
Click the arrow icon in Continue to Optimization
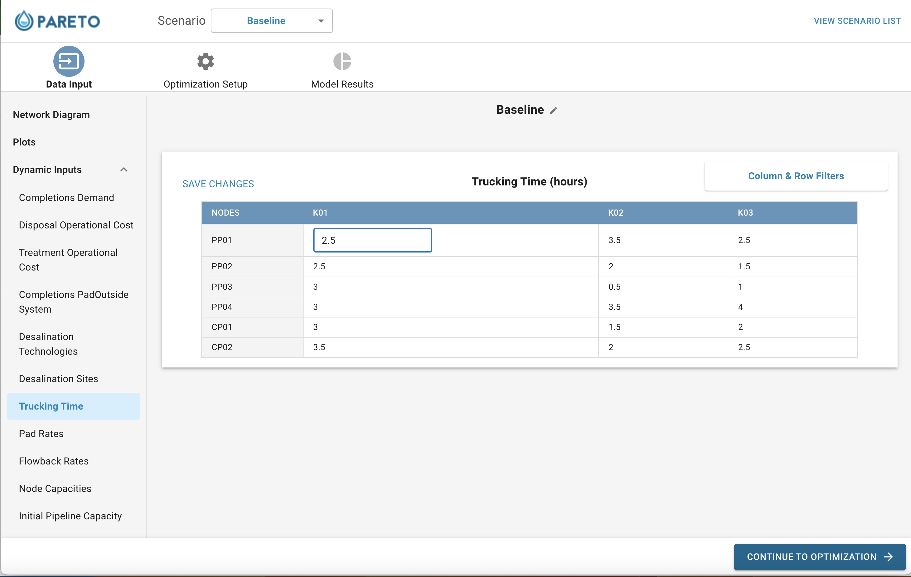888,557
